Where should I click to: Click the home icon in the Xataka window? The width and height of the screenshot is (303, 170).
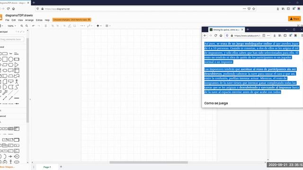221,35
